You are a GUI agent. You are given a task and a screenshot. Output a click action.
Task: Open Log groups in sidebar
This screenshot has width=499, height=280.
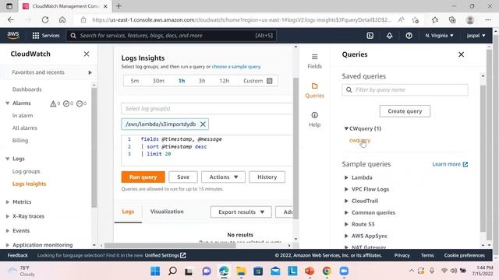26,171
